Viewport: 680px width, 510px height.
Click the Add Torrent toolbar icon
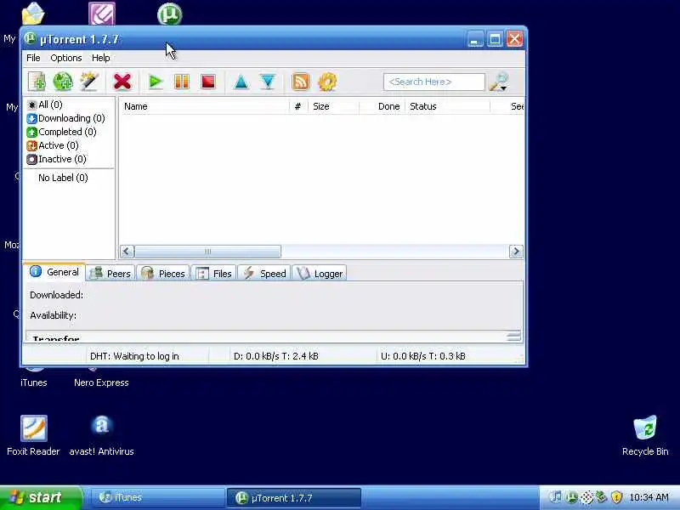tap(37, 82)
